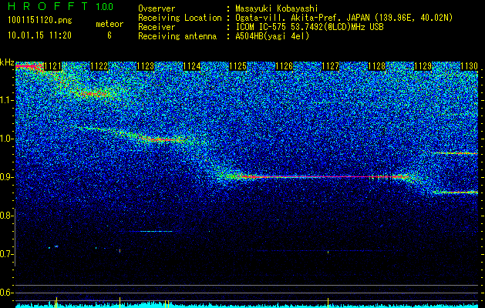Pick the 1126 time label
Viewport: 485px width, 308px height.
(x=284, y=66)
